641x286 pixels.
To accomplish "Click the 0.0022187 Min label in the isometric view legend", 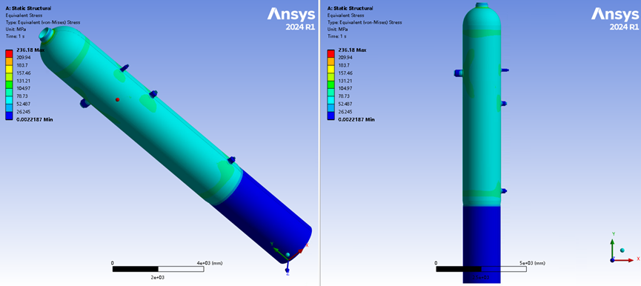I will coord(35,119).
